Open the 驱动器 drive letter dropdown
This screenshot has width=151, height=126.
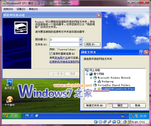click(x=81, y=40)
